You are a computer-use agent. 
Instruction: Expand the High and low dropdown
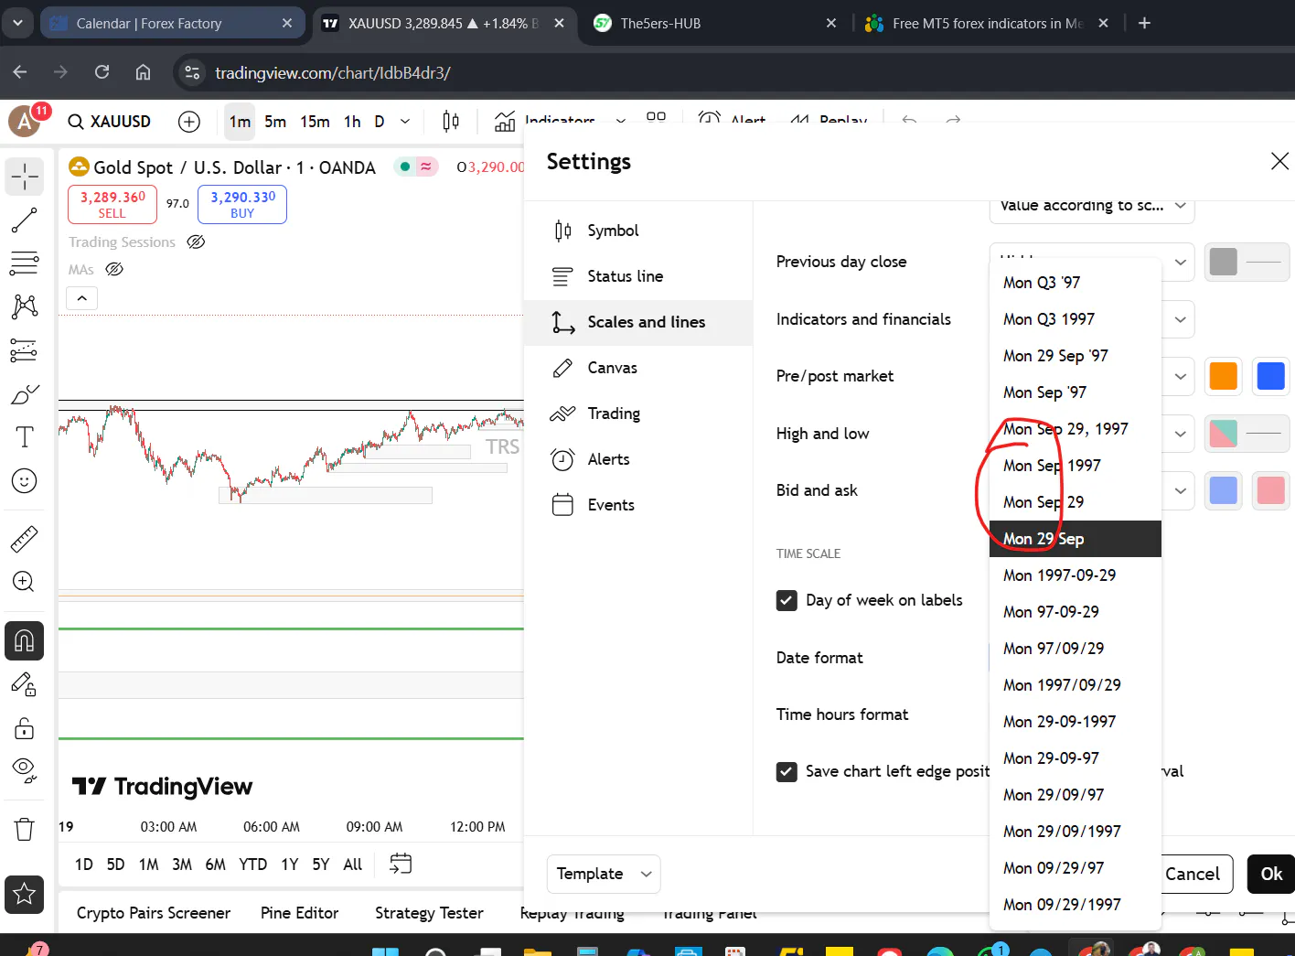coord(1181,434)
